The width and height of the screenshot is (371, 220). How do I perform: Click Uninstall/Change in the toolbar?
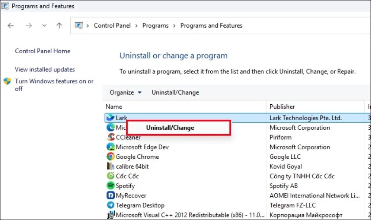[x=175, y=92]
